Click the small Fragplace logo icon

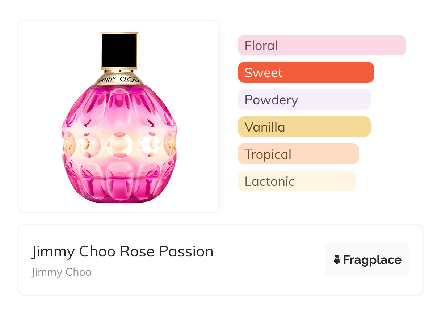(x=337, y=260)
